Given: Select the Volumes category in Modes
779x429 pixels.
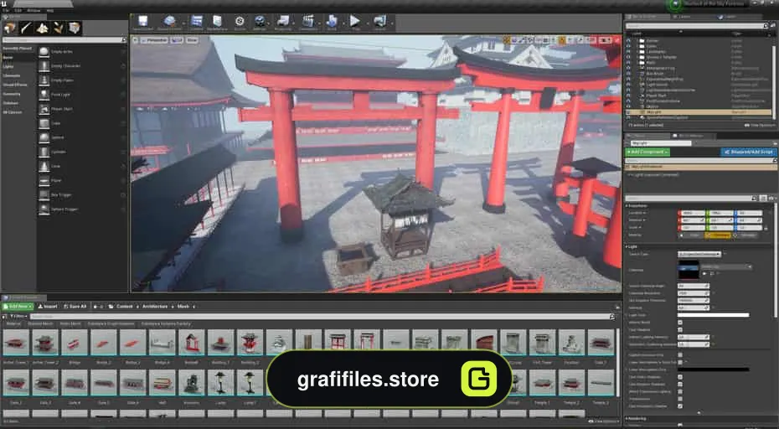Looking at the screenshot, I should point(11,103).
